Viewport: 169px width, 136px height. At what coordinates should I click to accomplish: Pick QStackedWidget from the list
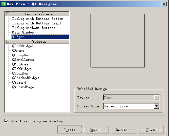click(x=26, y=78)
